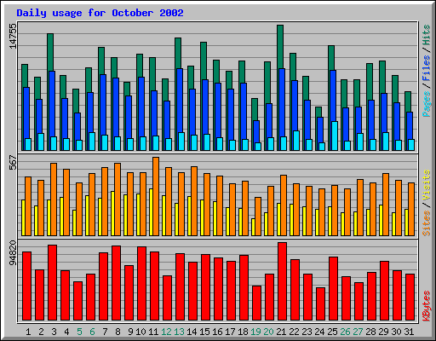436x341 pixels.
Task: Click day label 25 on the x-axis
Action: 332,332
